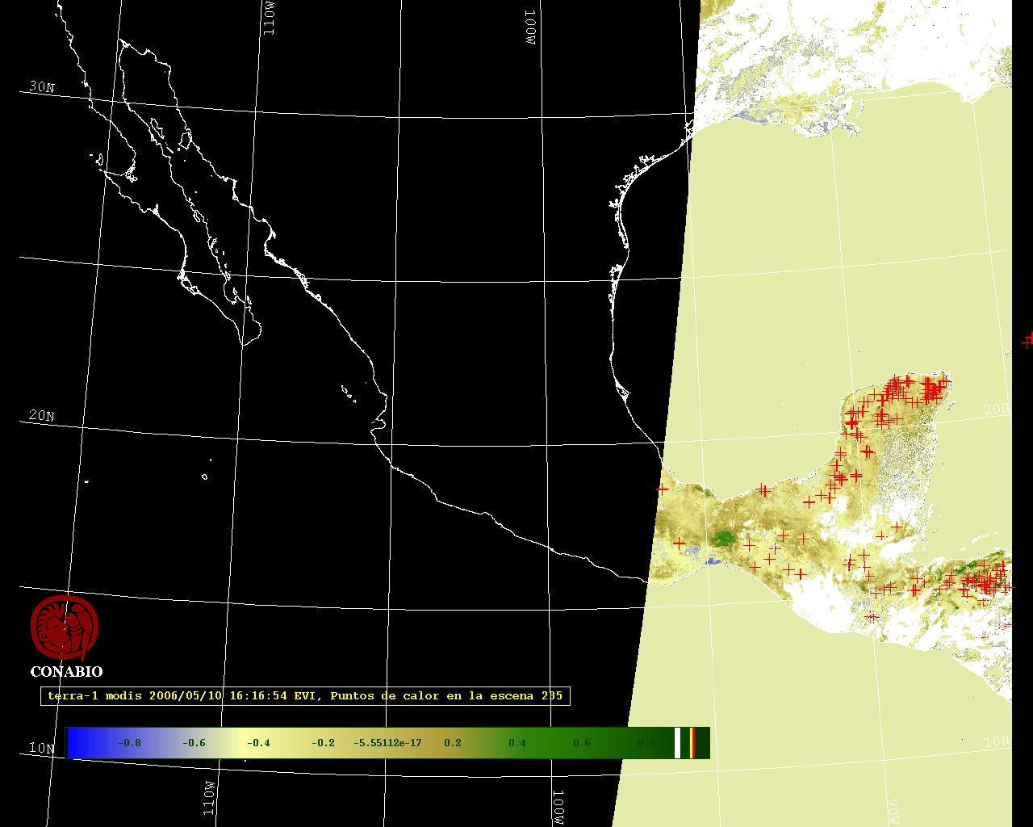1033x827 pixels.
Task: Click the 20N latitude label on the left side
Action: 41,416
